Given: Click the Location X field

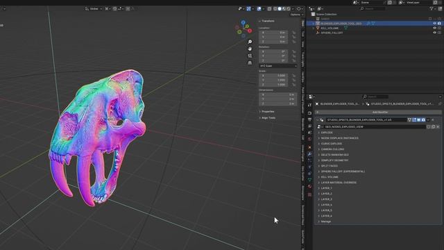Looking at the screenshot, I should 273,33.
